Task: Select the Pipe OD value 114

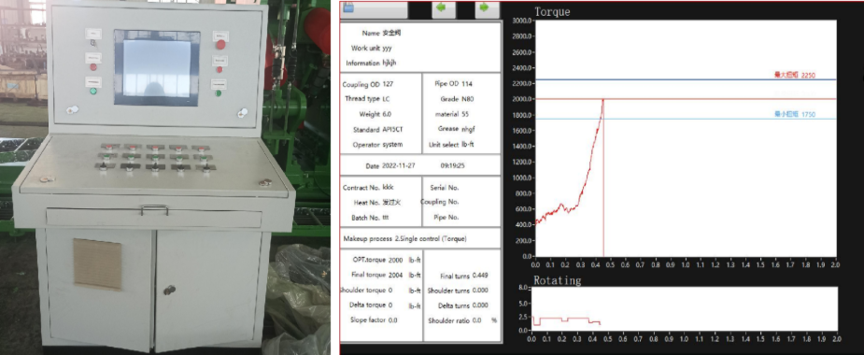Action: 467,84
